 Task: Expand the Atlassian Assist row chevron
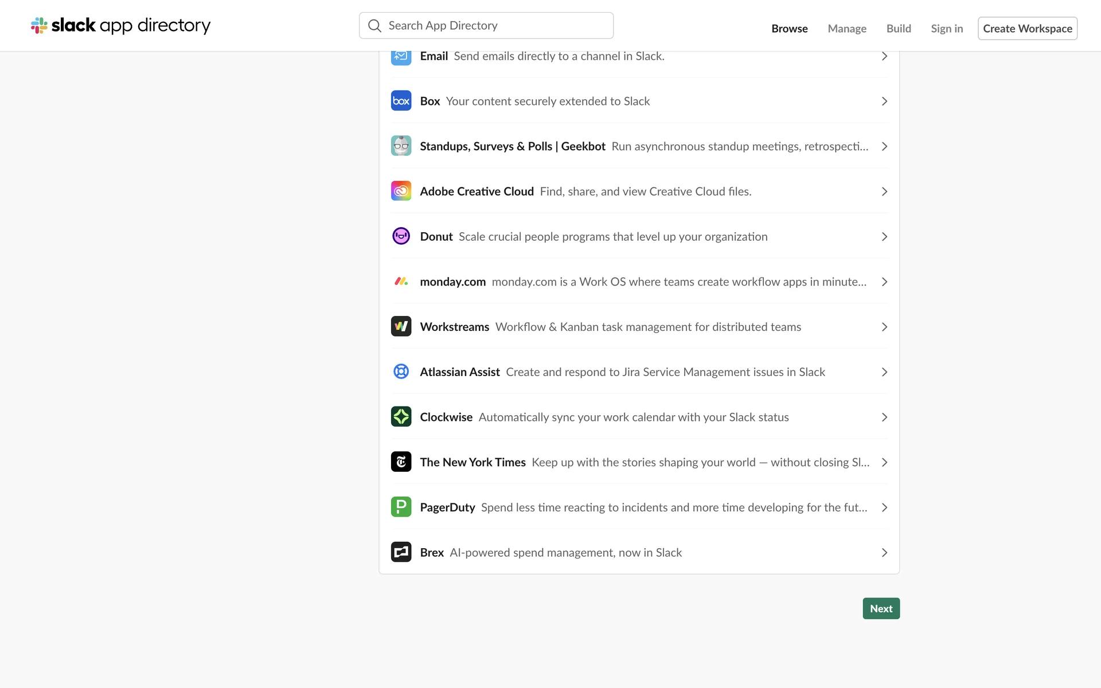tap(884, 372)
